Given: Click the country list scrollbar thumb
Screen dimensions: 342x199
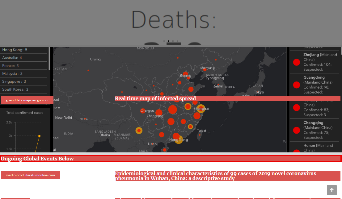Looking at the screenshot, I should click(x=49, y=59).
